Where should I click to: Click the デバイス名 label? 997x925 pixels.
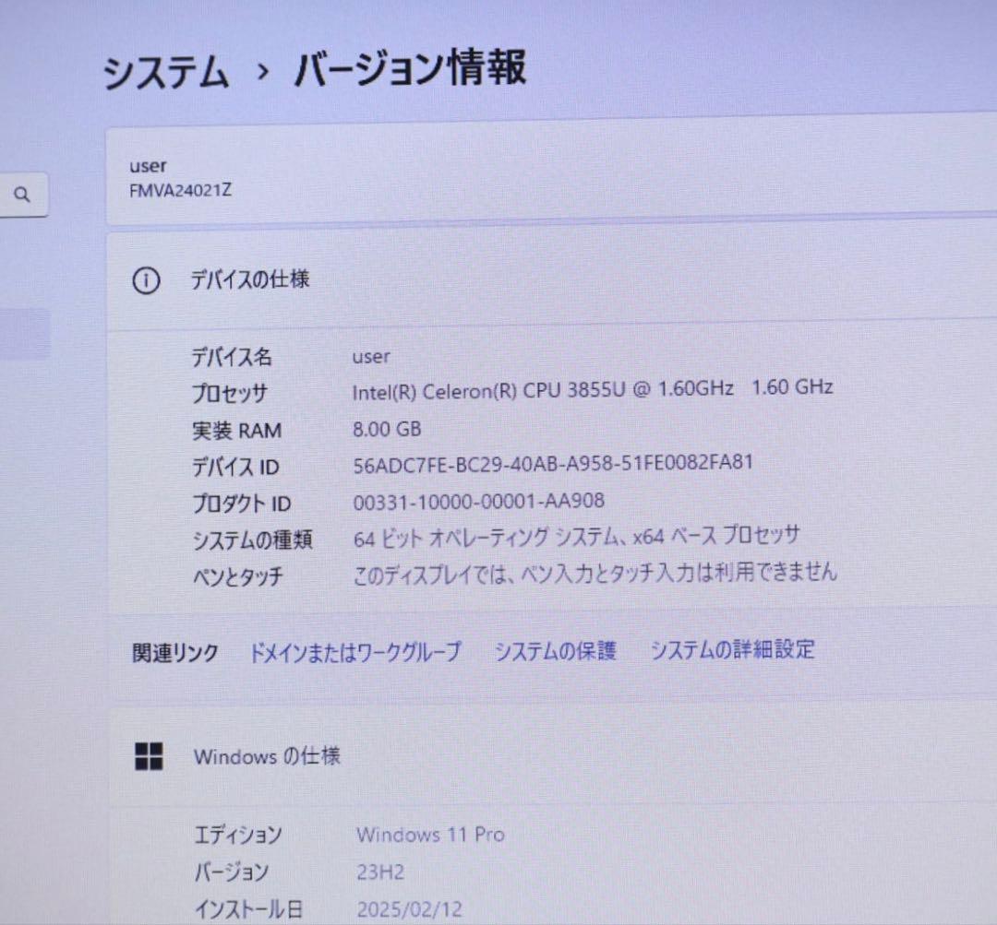coord(232,357)
